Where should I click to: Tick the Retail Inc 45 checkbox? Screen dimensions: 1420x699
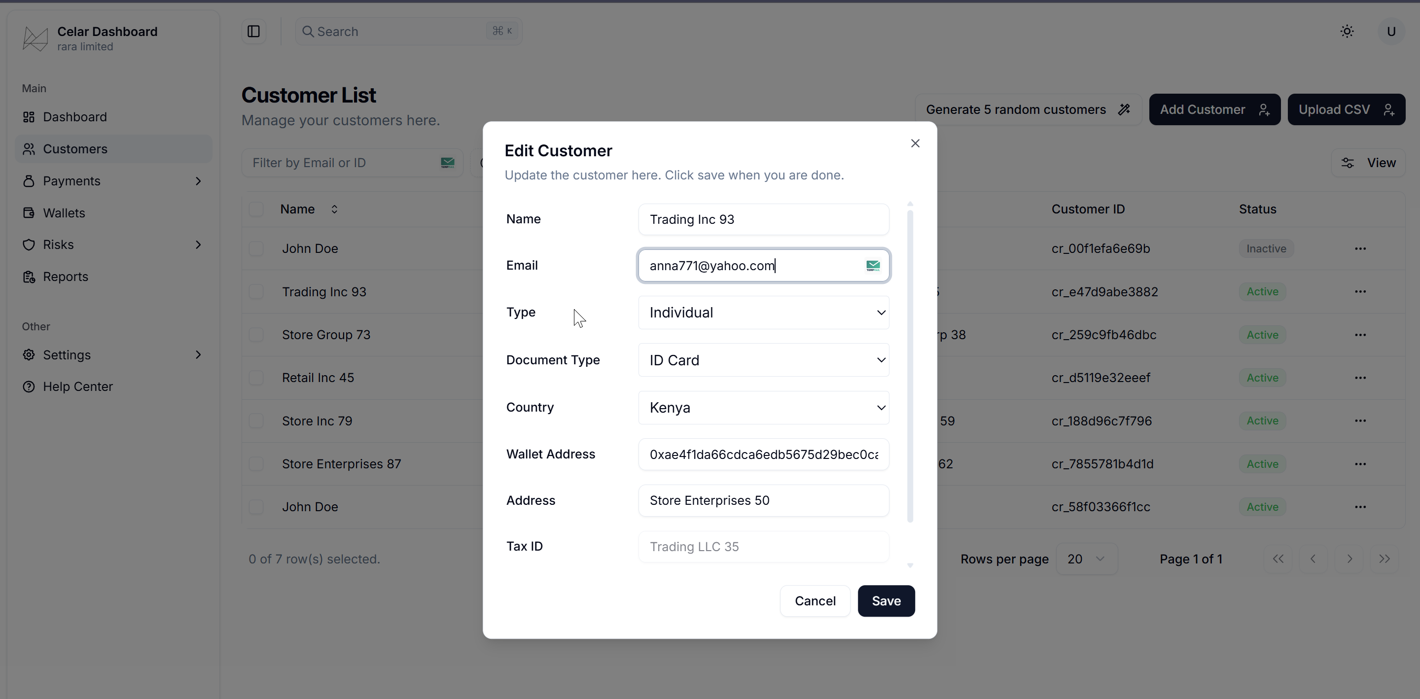click(256, 378)
